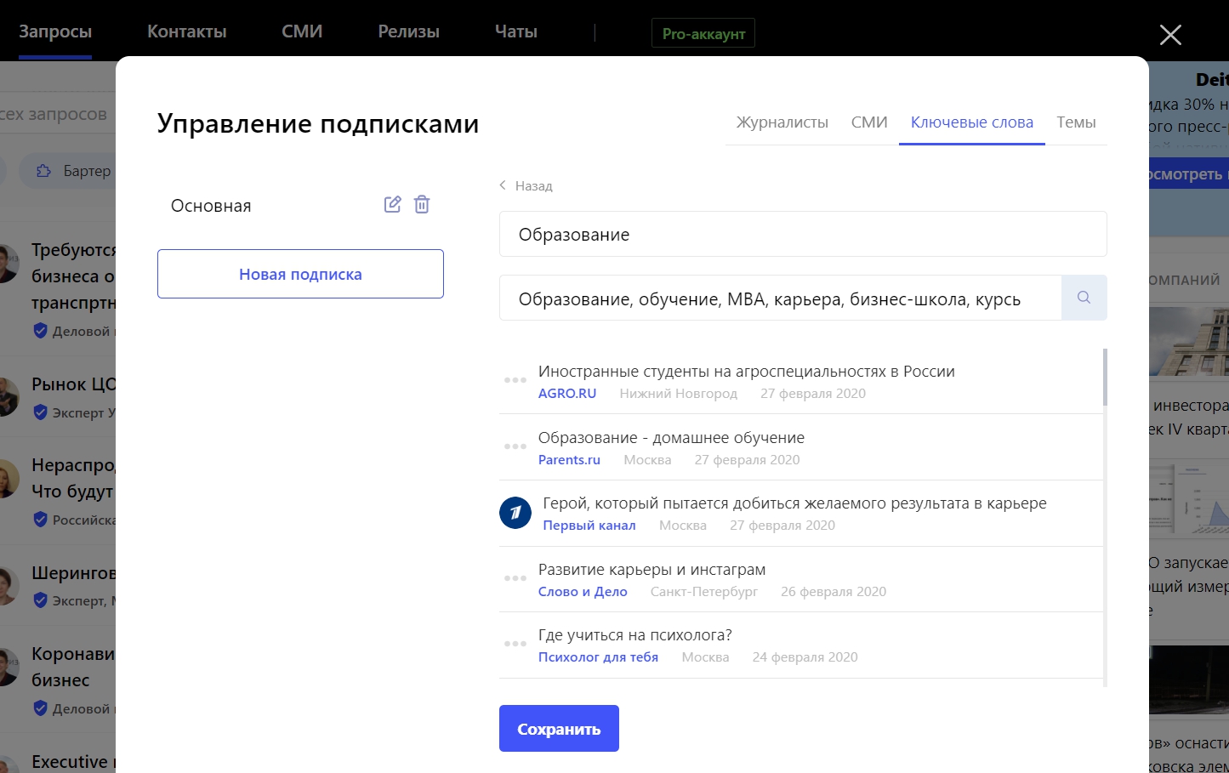Open the Психолог для тебя link
The height and width of the screenshot is (773, 1229).
[x=598, y=657]
